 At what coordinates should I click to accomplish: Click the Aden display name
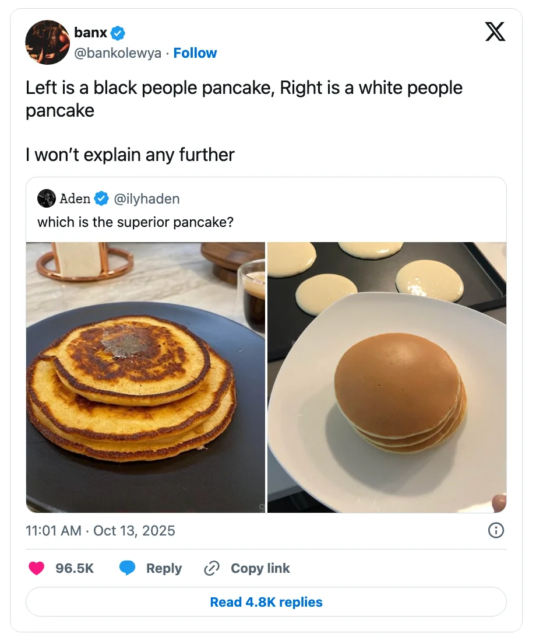pos(75,199)
